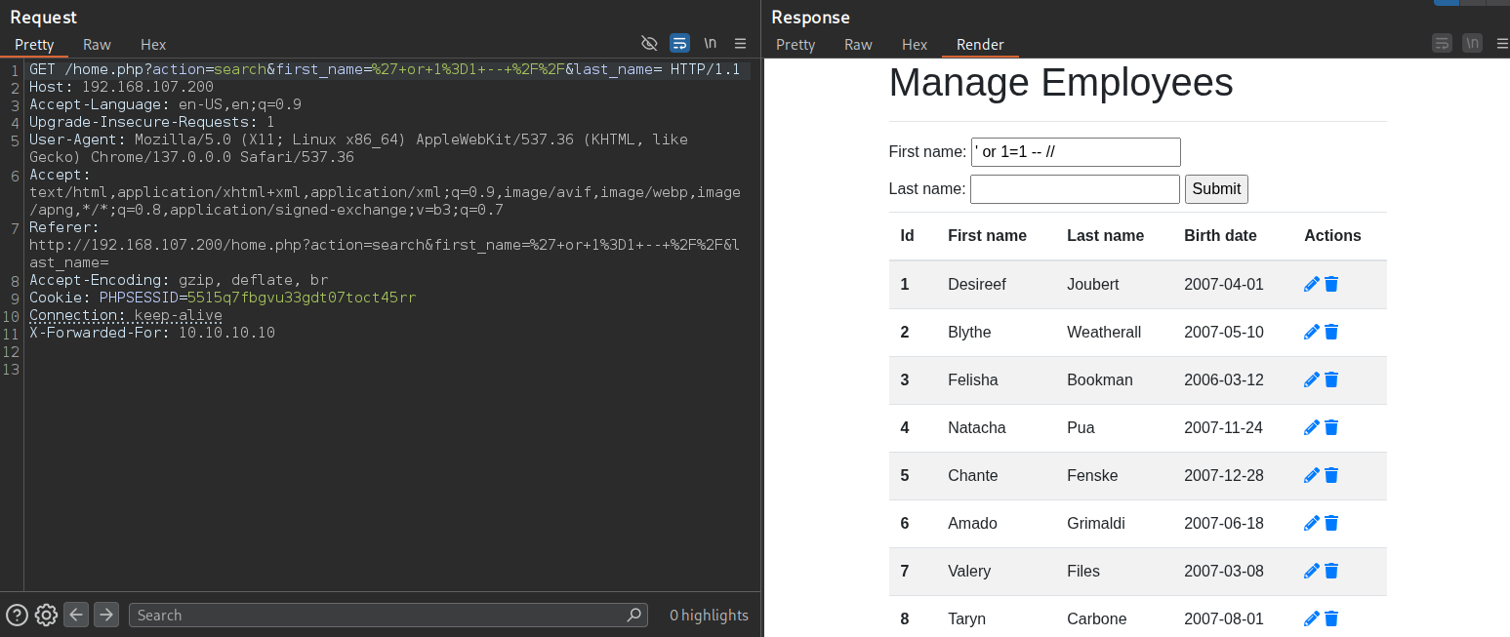Delete employee Felisha with trash icon
This screenshot has width=1510, height=637.
tap(1331, 379)
